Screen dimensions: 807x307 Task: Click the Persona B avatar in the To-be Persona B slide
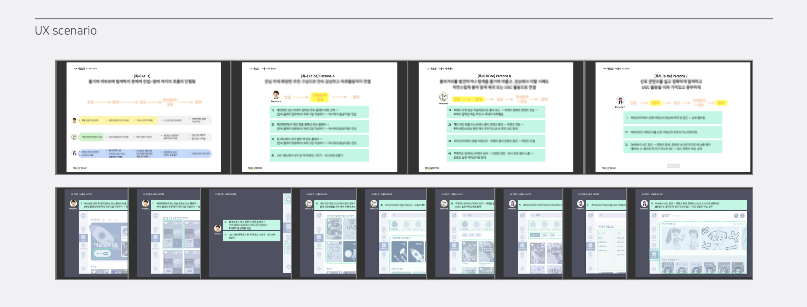443,97
